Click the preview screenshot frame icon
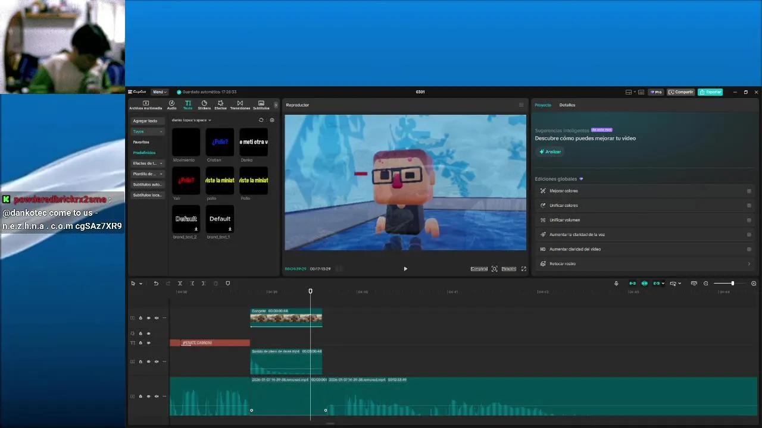 coord(494,269)
